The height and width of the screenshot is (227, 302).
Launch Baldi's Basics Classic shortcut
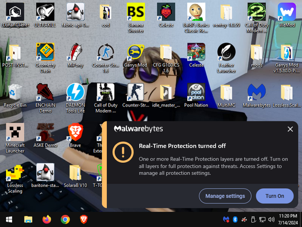[x=196, y=18]
